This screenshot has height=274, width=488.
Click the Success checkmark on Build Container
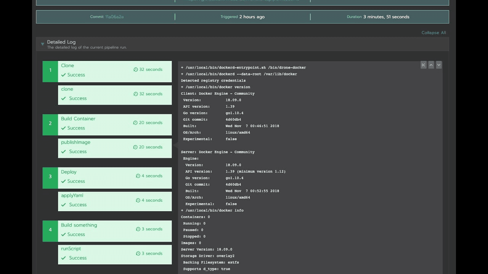click(63, 128)
